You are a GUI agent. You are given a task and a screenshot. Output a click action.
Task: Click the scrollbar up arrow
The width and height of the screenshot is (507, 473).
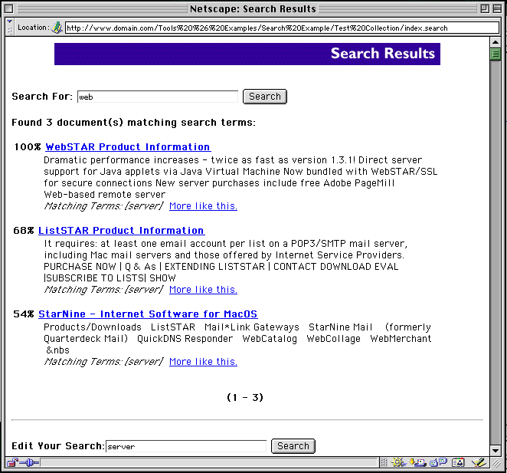coord(496,42)
